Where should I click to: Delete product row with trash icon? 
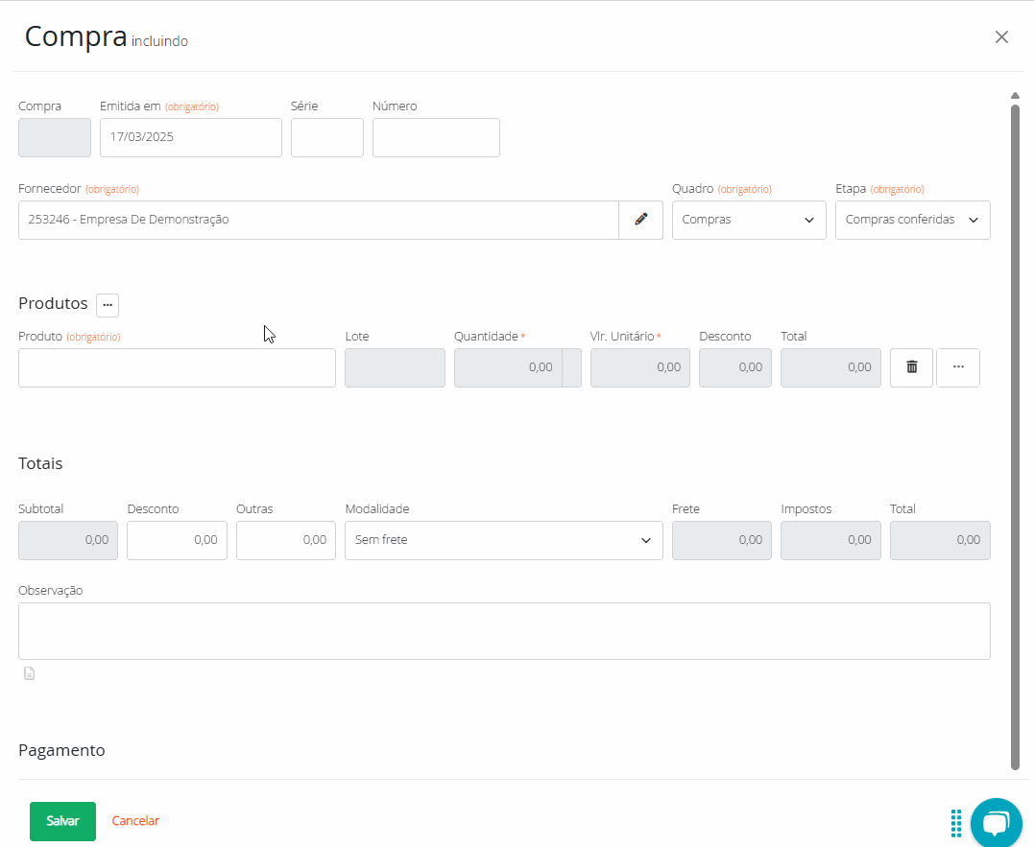[911, 367]
